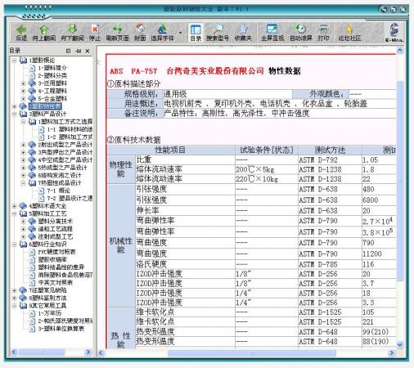Click the ASTM D-792 cell for 比重
Image resolution: width=414 pixels, height=368 pixels.
click(x=330, y=160)
